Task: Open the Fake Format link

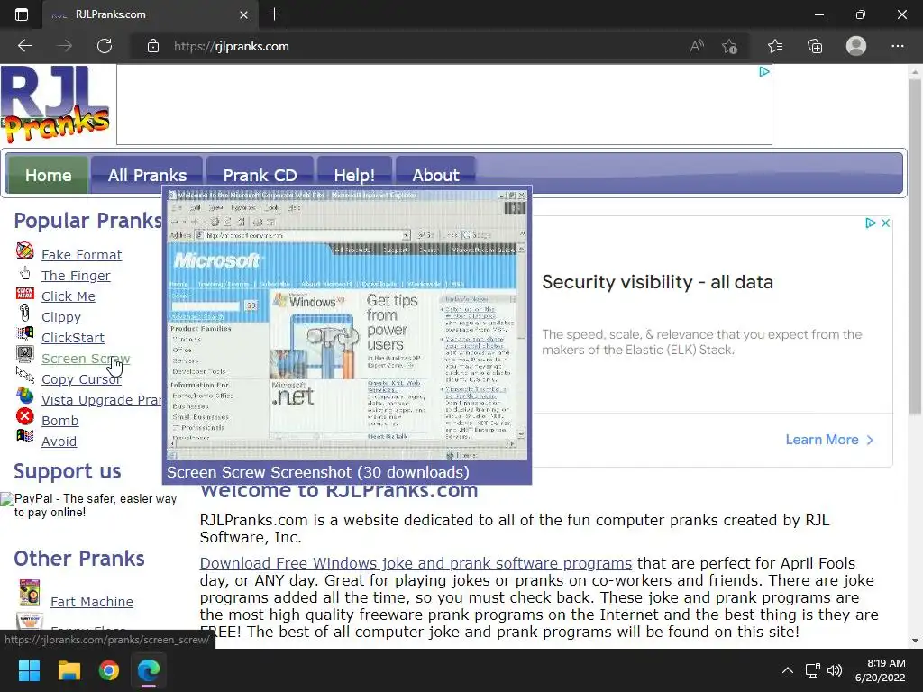Action: 82,255
